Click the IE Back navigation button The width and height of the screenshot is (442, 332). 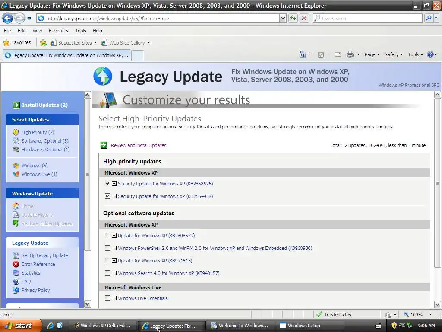pos(7,18)
